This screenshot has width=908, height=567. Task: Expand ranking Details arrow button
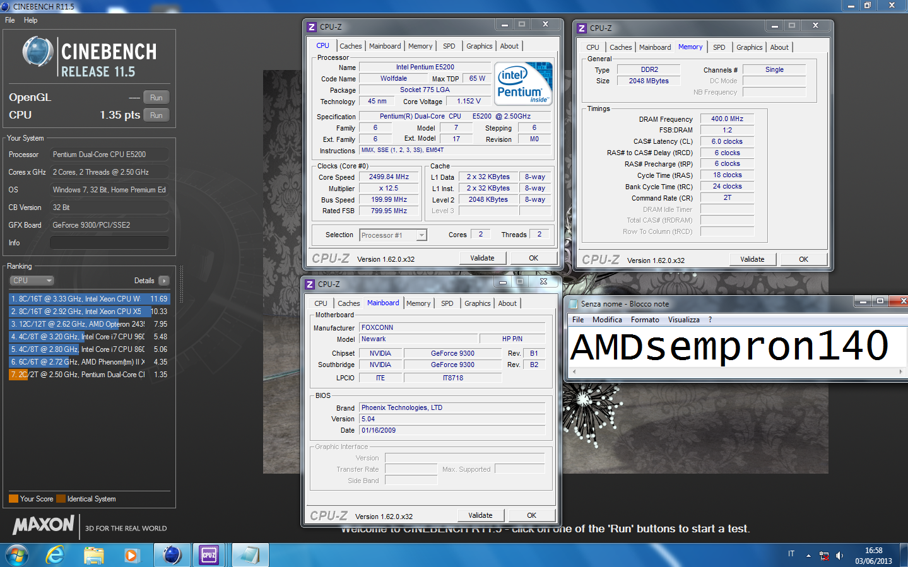(164, 281)
